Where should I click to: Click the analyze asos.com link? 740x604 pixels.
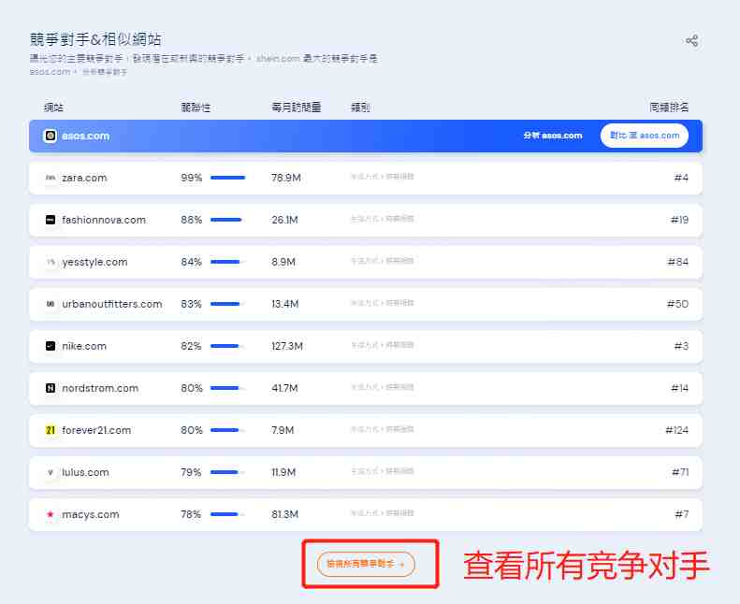pyautogui.click(x=553, y=136)
